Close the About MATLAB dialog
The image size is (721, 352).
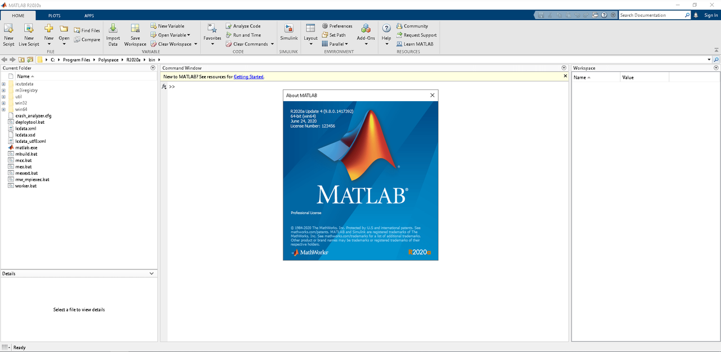tap(432, 96)
